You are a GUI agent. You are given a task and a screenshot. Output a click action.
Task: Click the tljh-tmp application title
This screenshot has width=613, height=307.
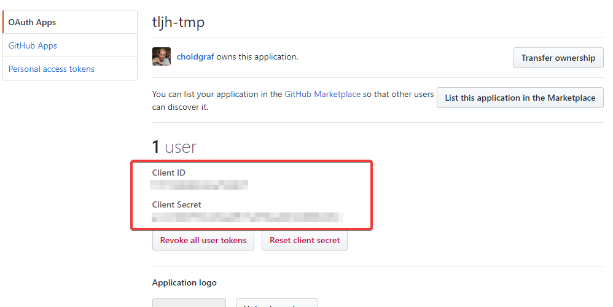178,22
